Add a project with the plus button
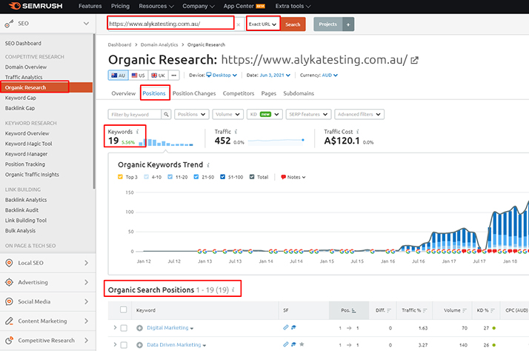Viewport: 529px width, 351px height. [x=348, y=24]
